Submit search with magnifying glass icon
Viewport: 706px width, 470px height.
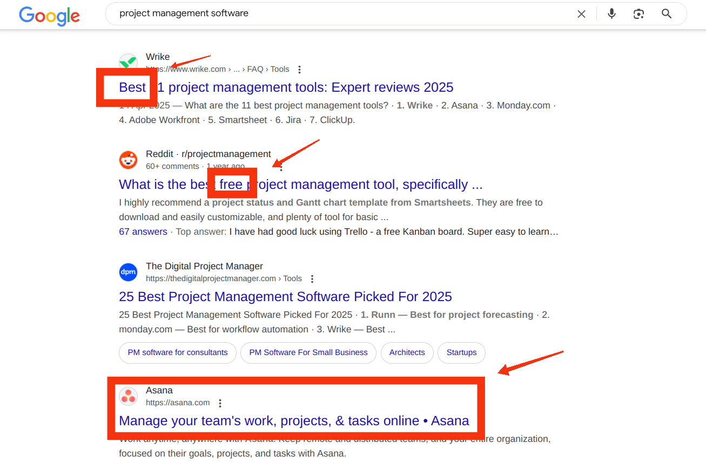click(667, 14)
